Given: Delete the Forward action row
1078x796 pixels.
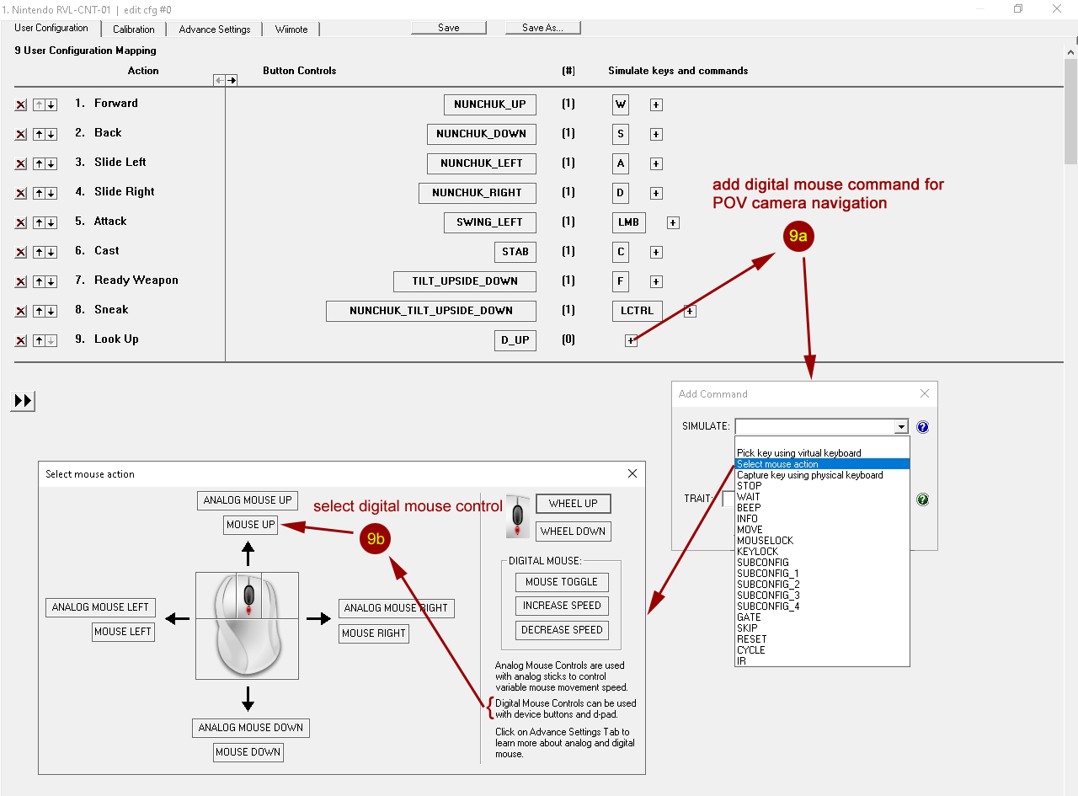Looking at the screenshot, I should (x=21, y=105).
